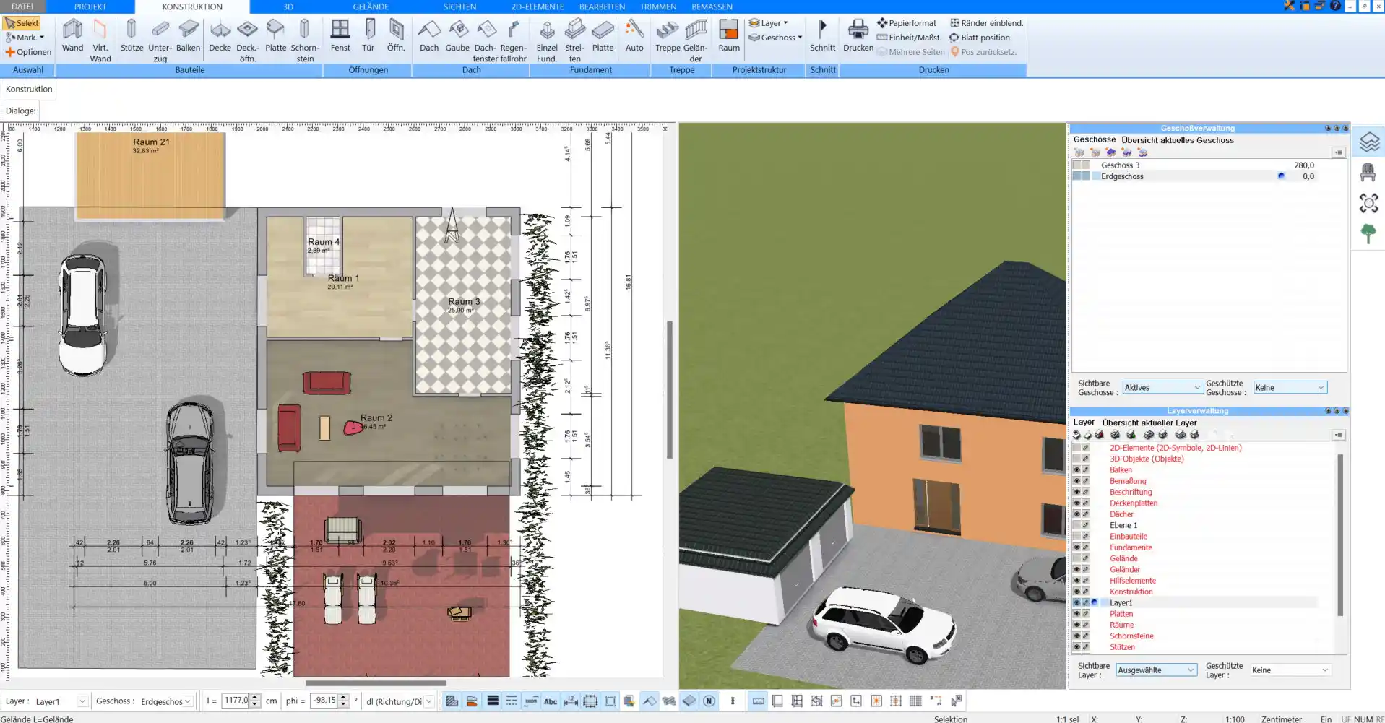Select the Unterzug tool
Screen dimensions: 1385x723
(x=160, y=40)
